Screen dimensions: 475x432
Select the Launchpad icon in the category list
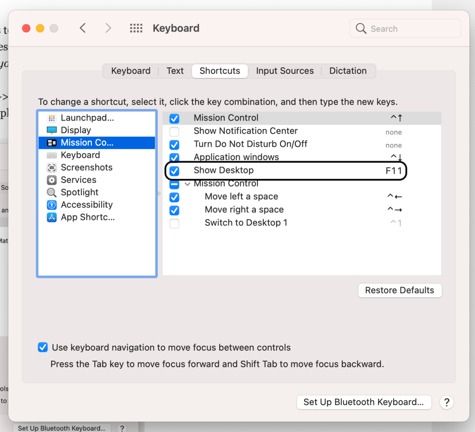[x=52, y=118]
